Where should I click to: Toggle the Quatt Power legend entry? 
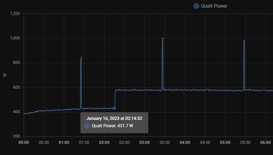(210, 6)
